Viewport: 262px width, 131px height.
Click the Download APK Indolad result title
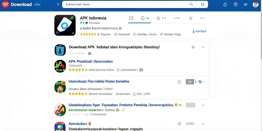[114, 47]
